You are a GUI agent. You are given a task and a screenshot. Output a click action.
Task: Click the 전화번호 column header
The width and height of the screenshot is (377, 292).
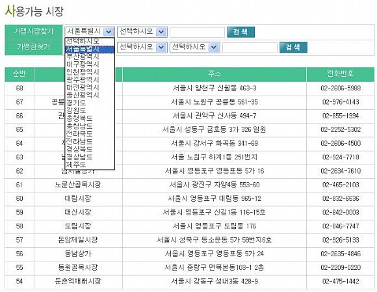click(x=340, y=74)
